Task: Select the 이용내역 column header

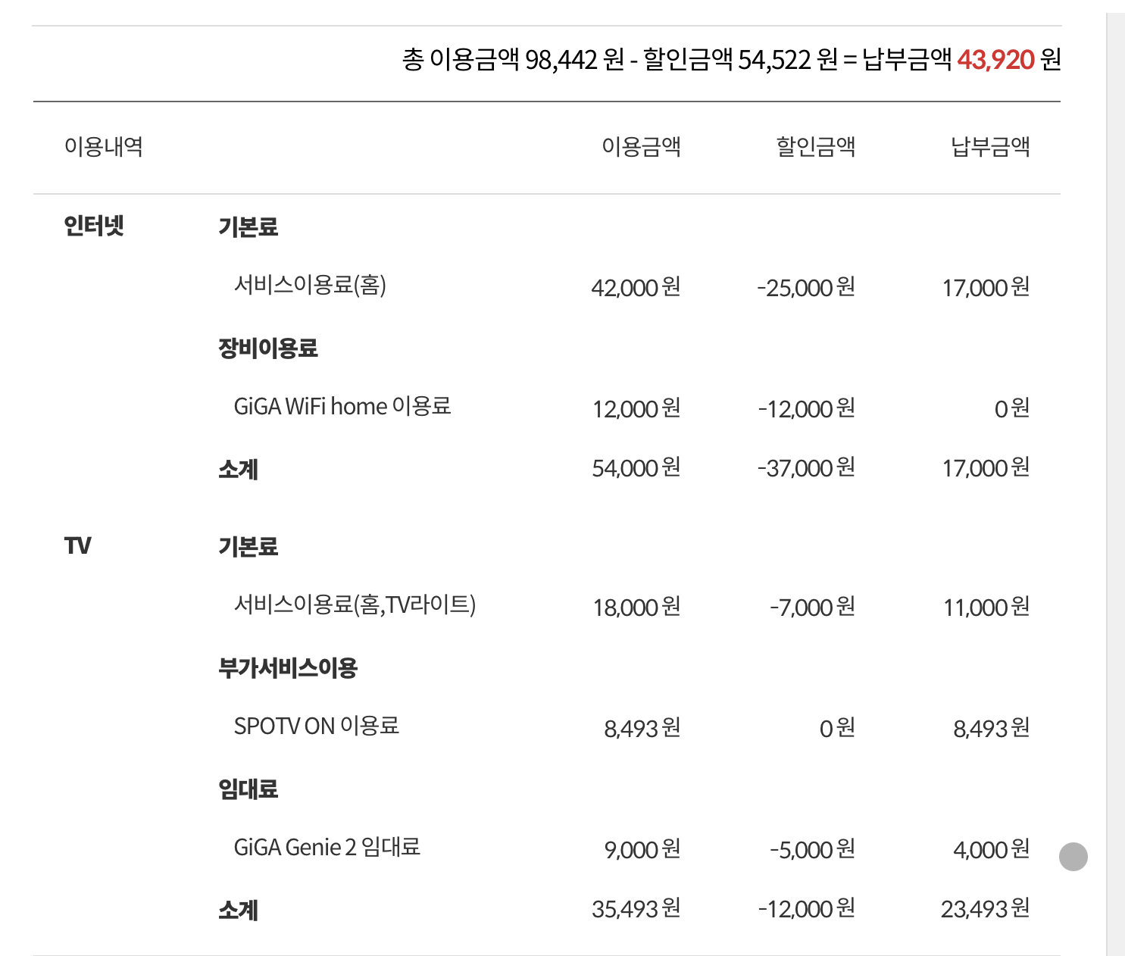Action: [x=104, y=146]
